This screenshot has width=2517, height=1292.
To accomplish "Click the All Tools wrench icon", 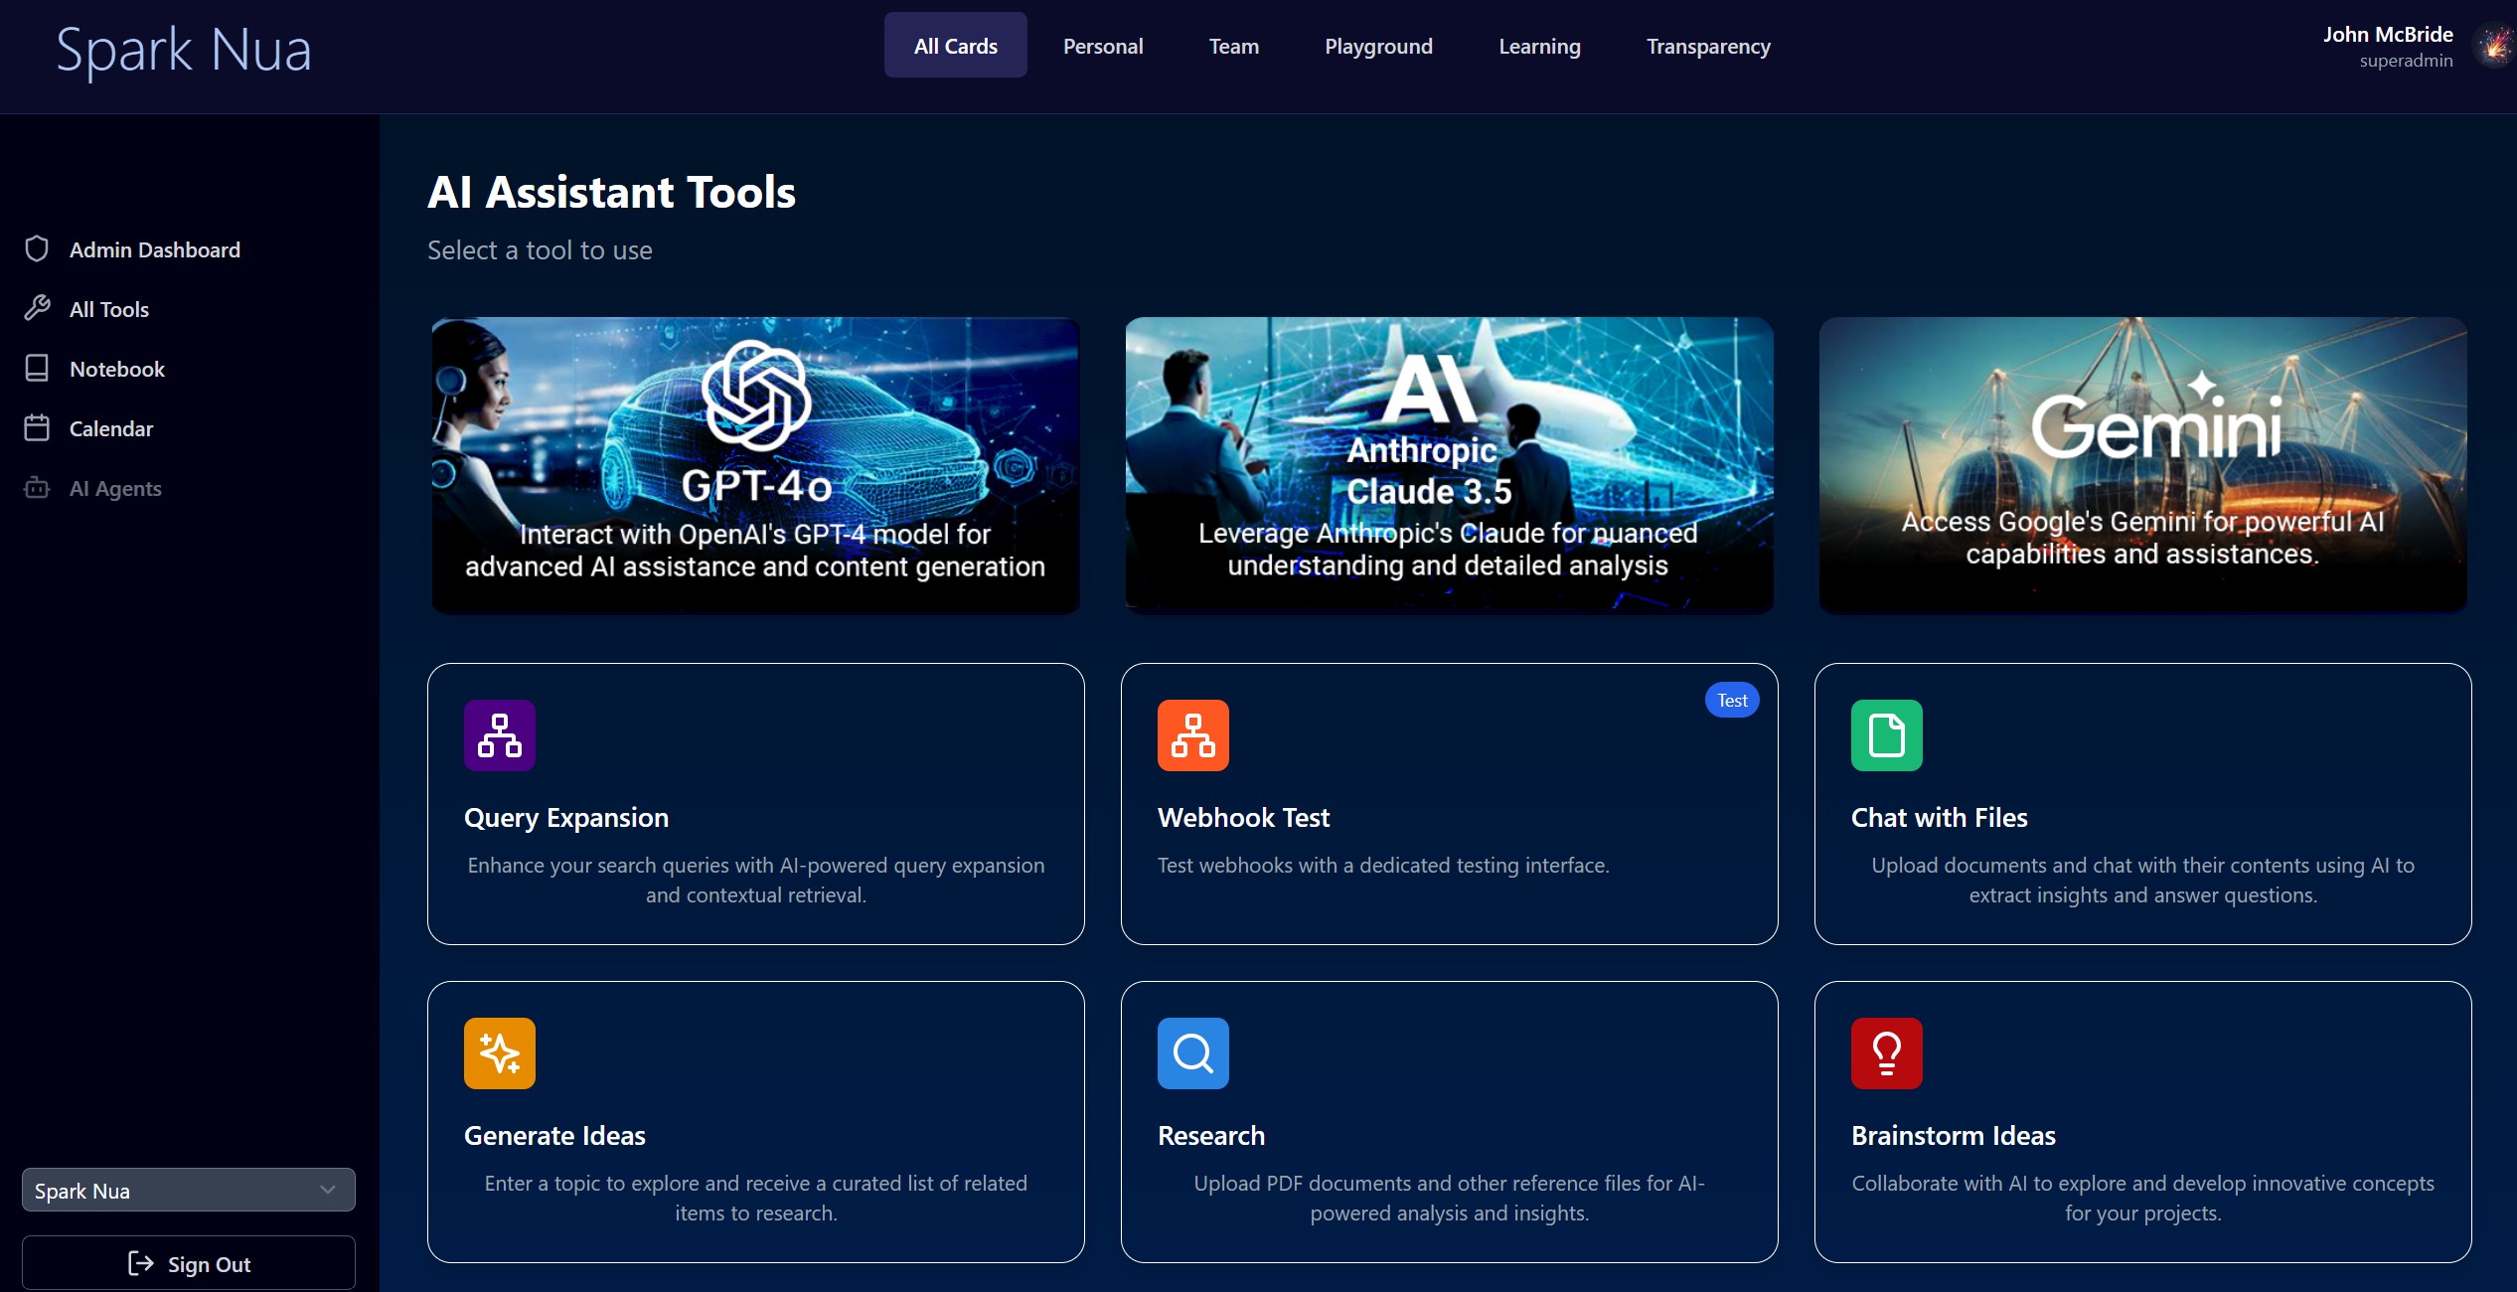I will click(x=37, y=308).
